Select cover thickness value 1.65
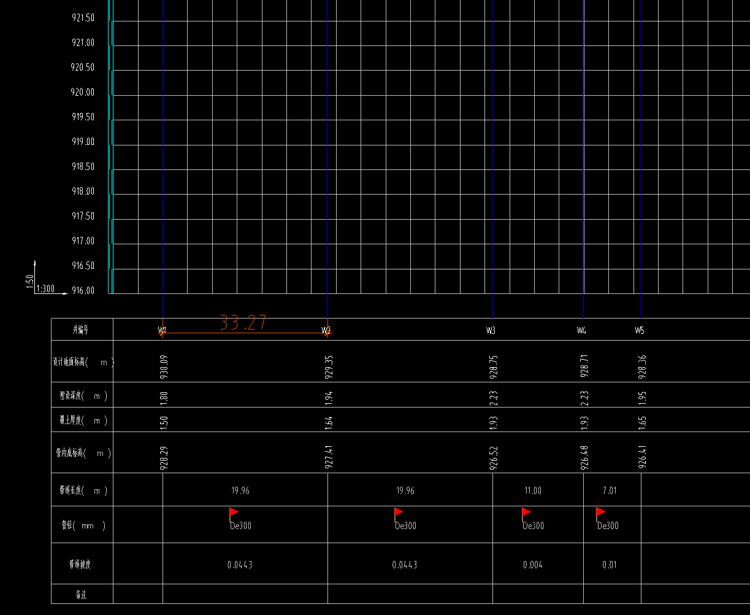Screen dimensions: 750x615 pyautogui.click(x=642, y=422)
